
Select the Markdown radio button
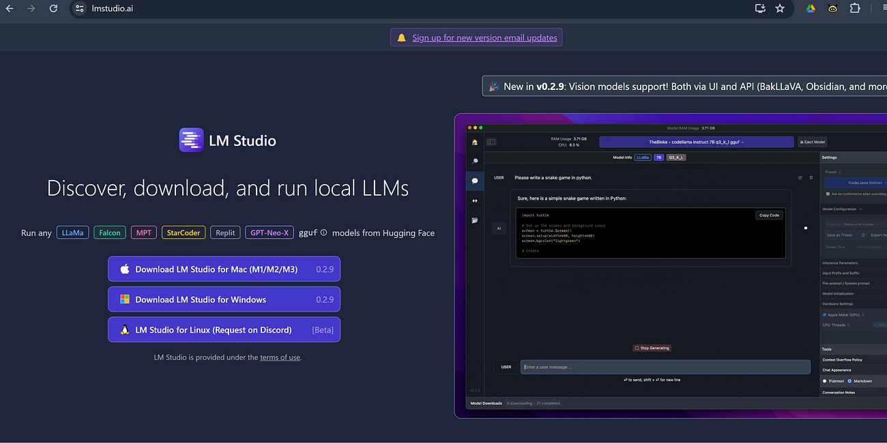849,381
